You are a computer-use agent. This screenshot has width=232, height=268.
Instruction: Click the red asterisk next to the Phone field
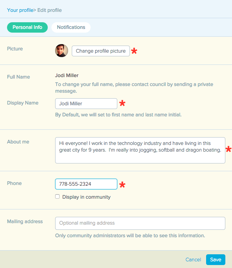pyautogui.click(x=122, y=184)
